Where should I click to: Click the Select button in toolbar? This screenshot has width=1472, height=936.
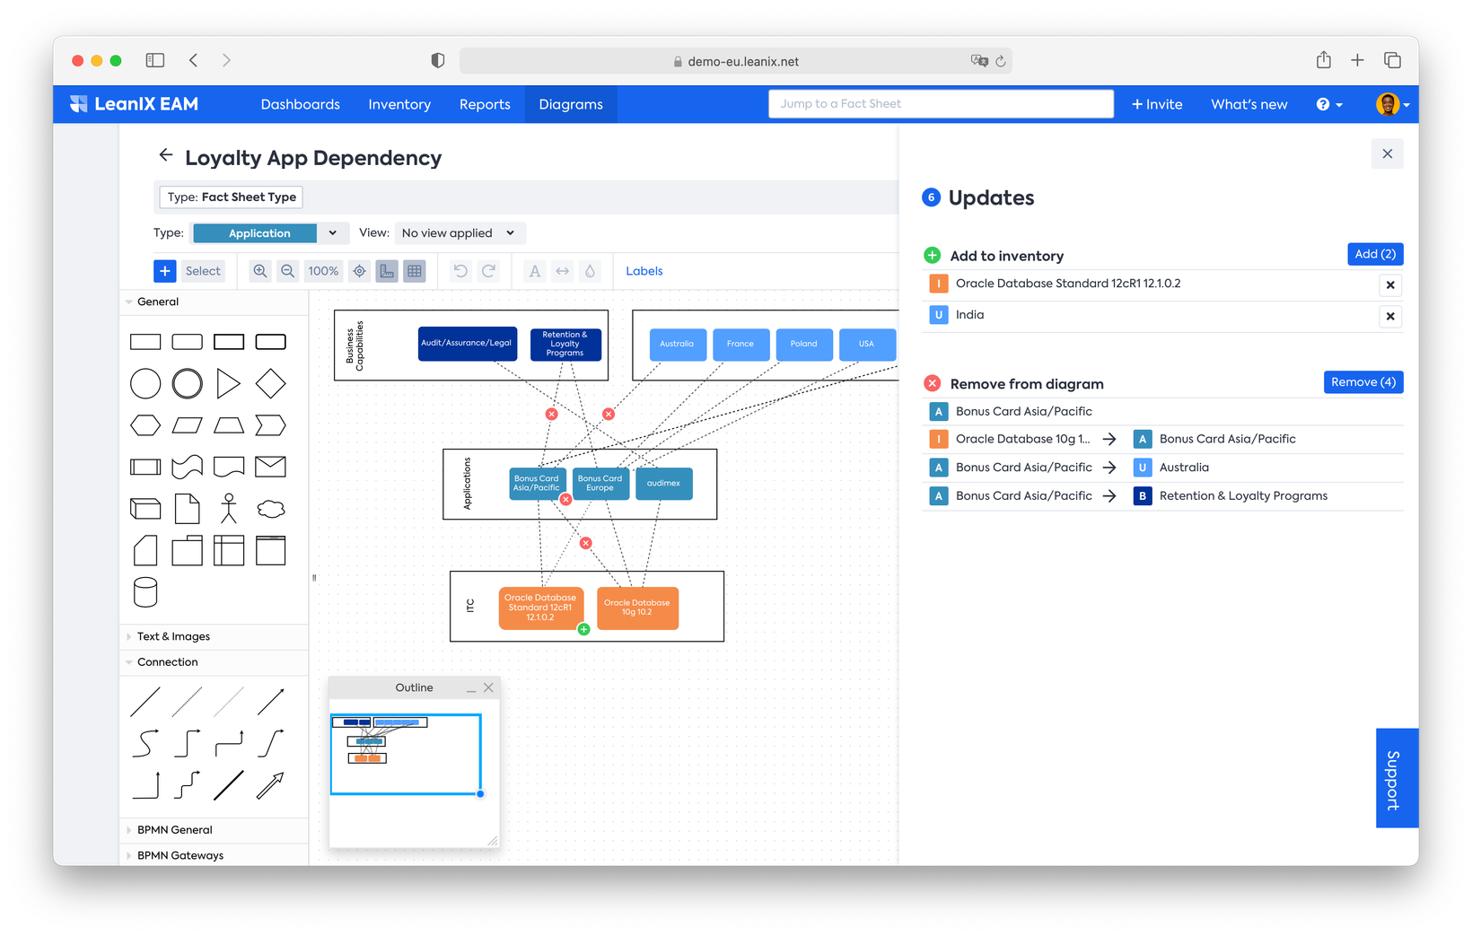tap(203, 271)
